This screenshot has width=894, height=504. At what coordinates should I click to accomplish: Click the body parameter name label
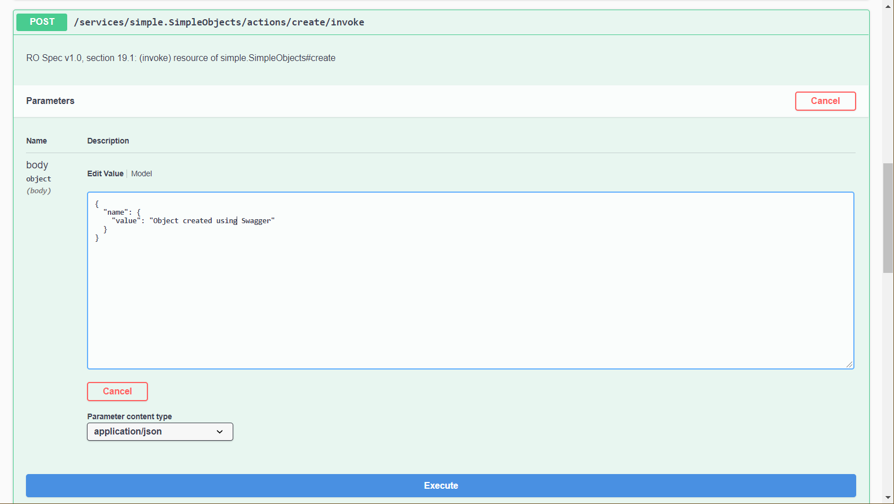click(x=37, y=165)
